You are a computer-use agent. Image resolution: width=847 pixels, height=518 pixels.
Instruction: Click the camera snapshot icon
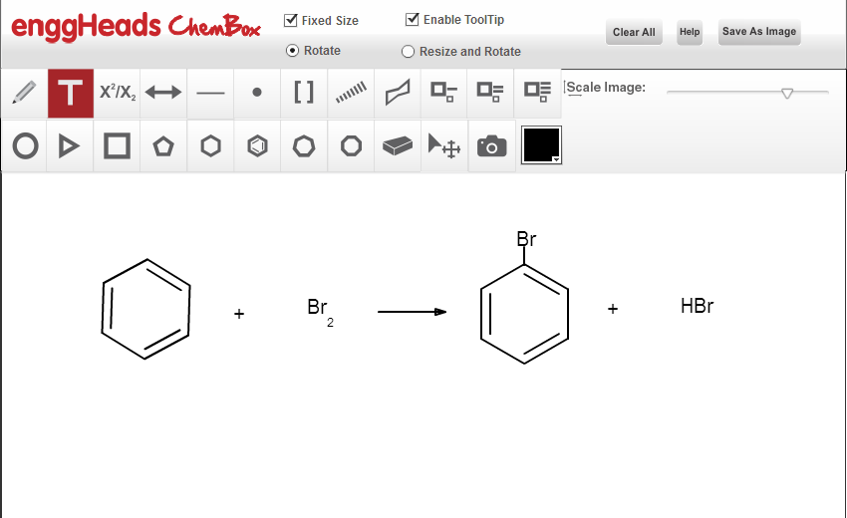coord(491,146)
